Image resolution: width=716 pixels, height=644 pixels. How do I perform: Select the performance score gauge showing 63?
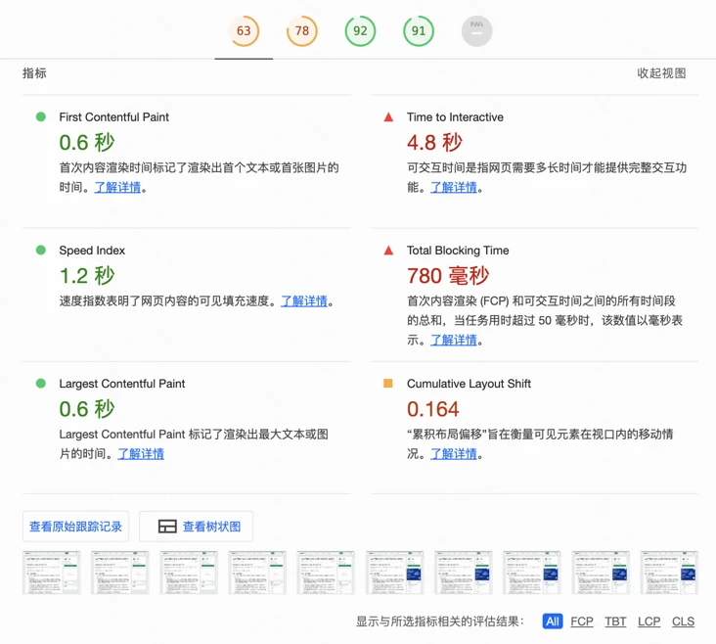(x=244, y=31)
